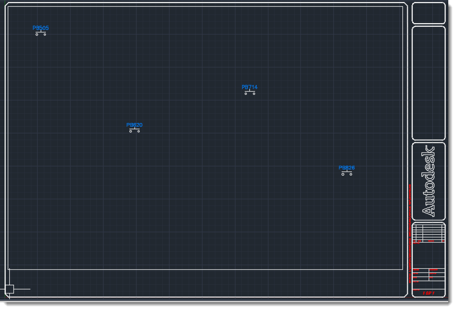The image size is (456, 310).
Task: Select the PB620 blue text label
Action: tap(134, 124)
